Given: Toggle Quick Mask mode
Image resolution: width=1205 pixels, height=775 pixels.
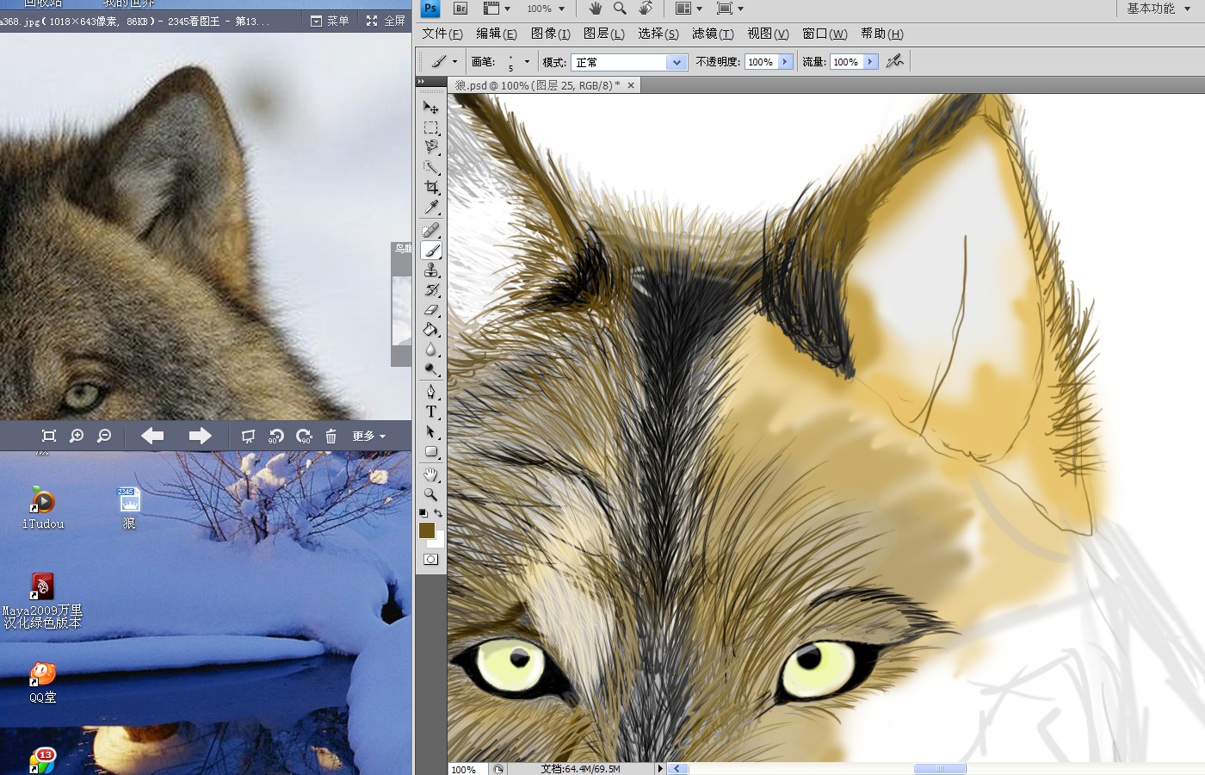Looking at the screenshot, I should pos(431,560).
